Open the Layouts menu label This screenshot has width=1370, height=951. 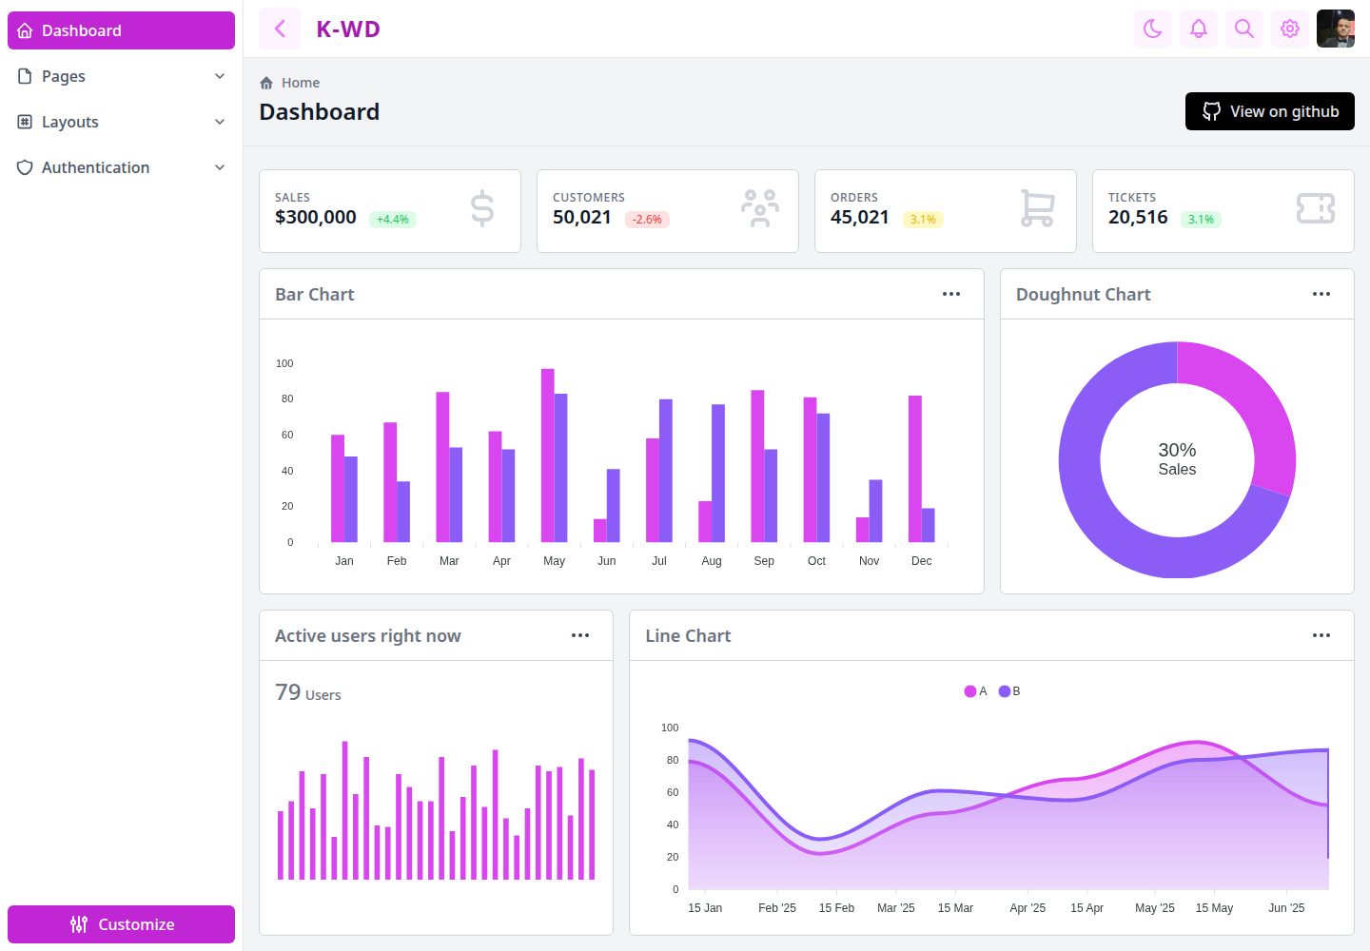pos(70,122)
